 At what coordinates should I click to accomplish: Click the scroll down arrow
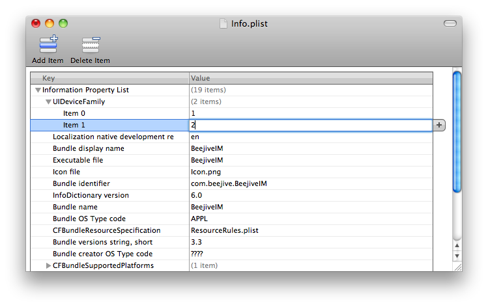(x=457, y=256)
